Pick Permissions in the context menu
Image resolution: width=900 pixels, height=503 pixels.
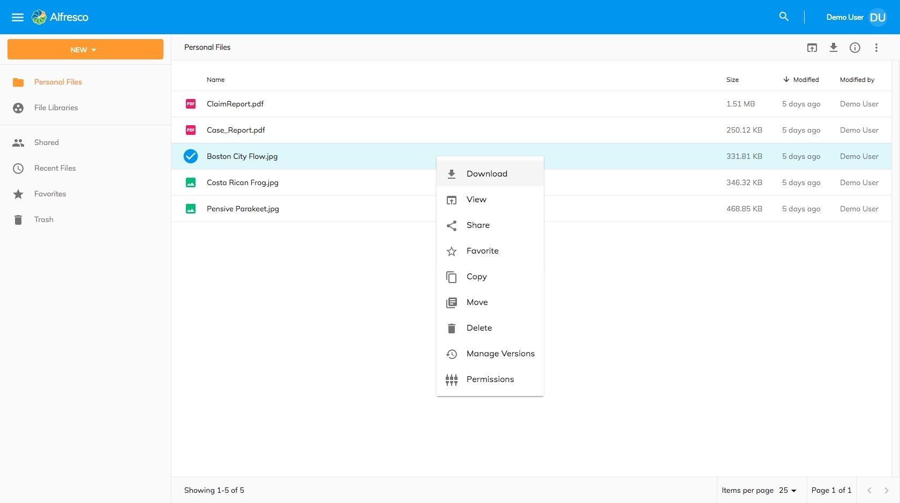pos(490,379)
